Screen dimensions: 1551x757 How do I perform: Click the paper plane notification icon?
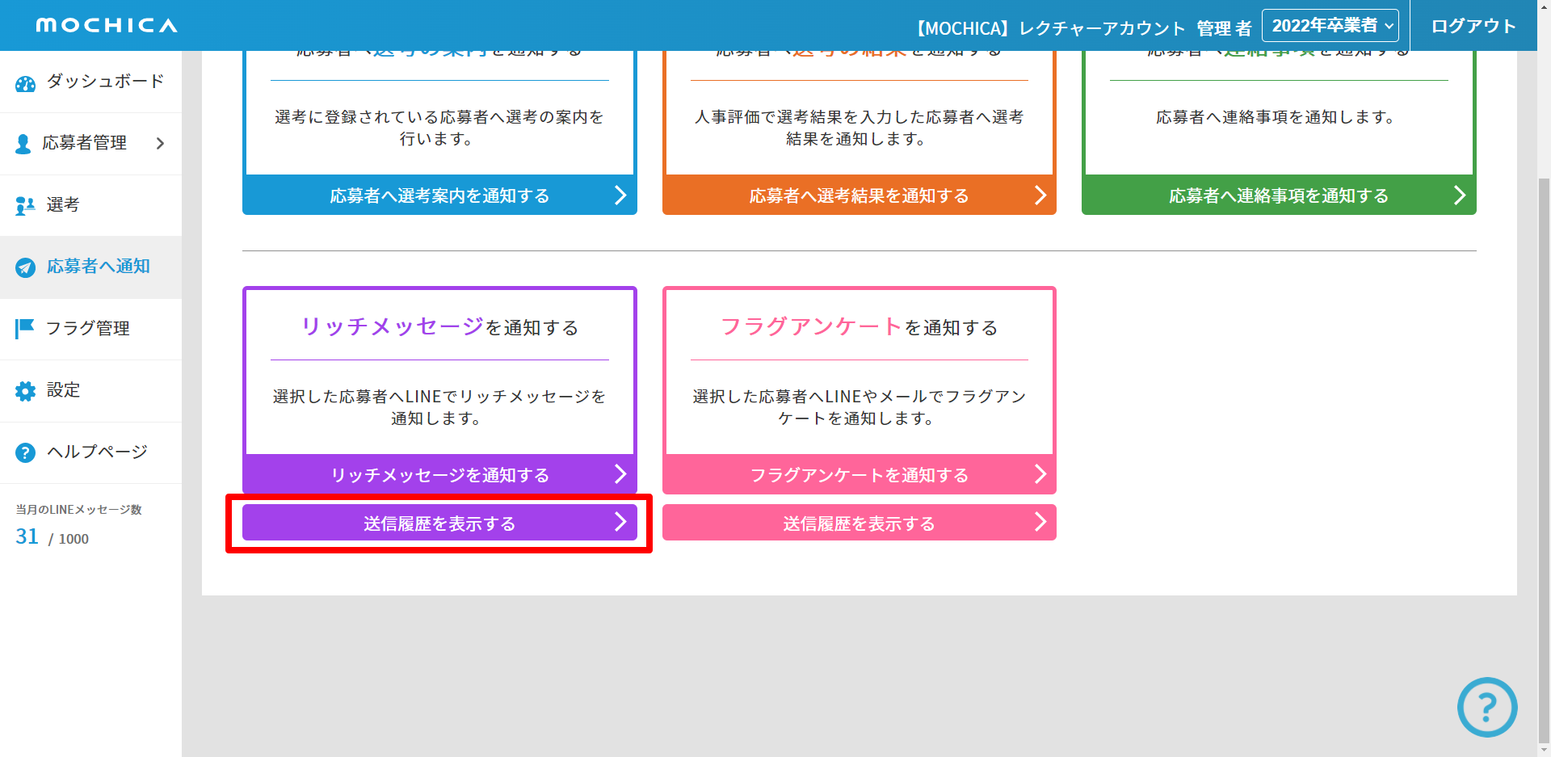click(25, 267)
